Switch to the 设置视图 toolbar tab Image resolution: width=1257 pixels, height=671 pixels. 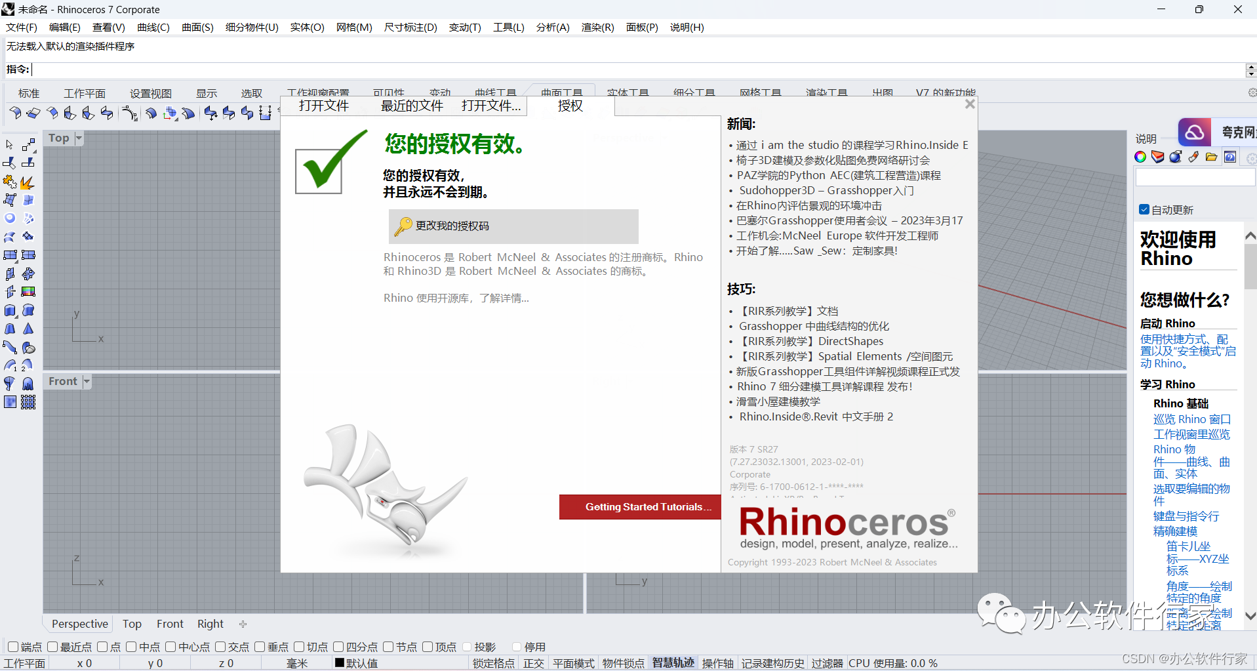coord(151,93)
